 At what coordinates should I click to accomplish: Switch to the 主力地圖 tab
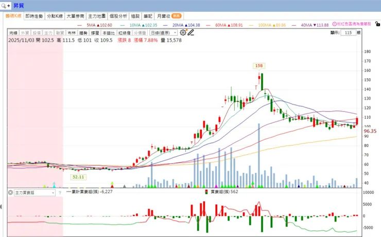pyautogui.click(x=97, y=16)
